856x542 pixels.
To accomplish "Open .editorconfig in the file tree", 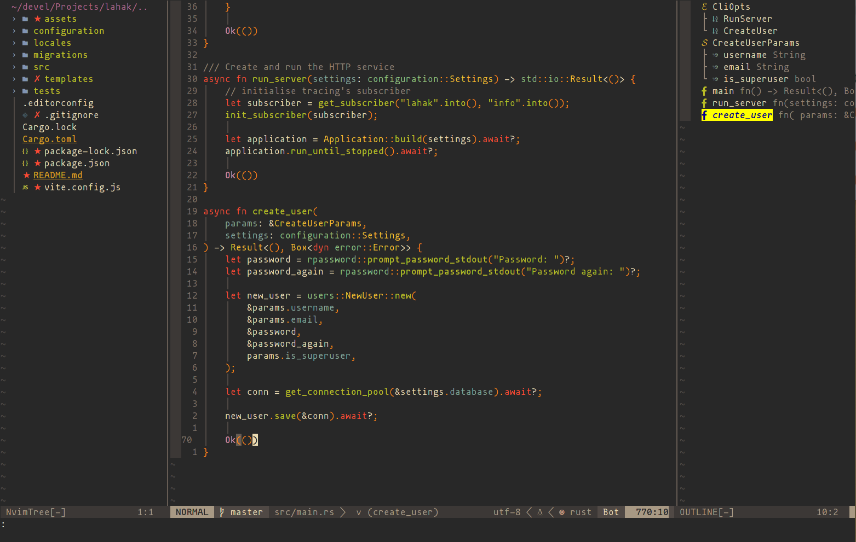I will (x=58, y=103).
